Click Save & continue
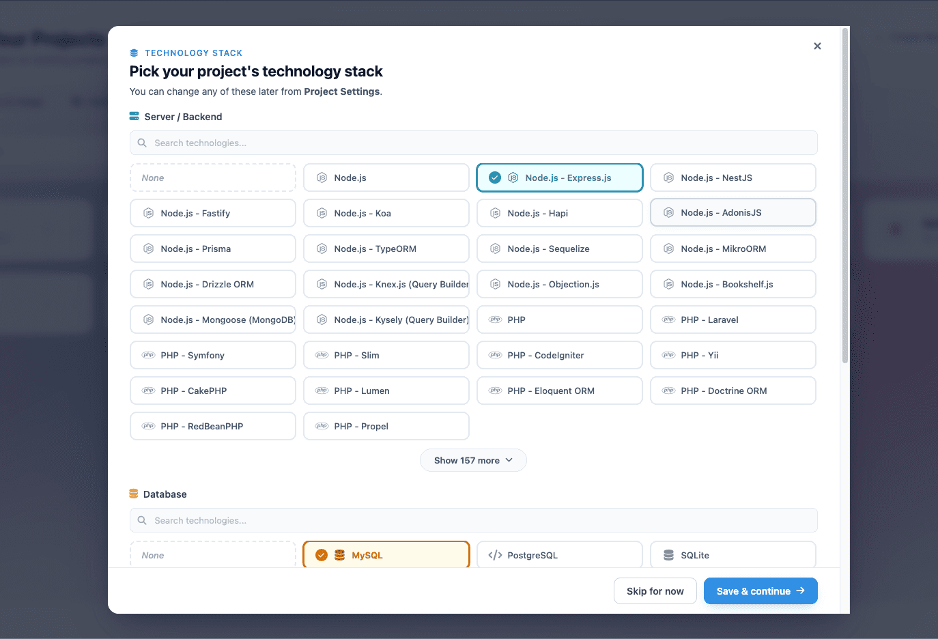Screen dimensions: 938x639 coord(761,591)
